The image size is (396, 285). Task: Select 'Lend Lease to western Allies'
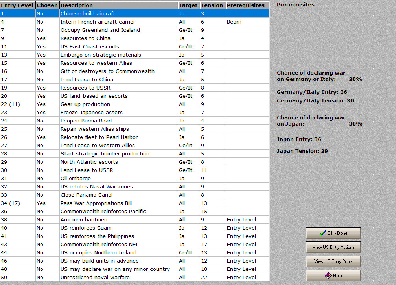134,145
